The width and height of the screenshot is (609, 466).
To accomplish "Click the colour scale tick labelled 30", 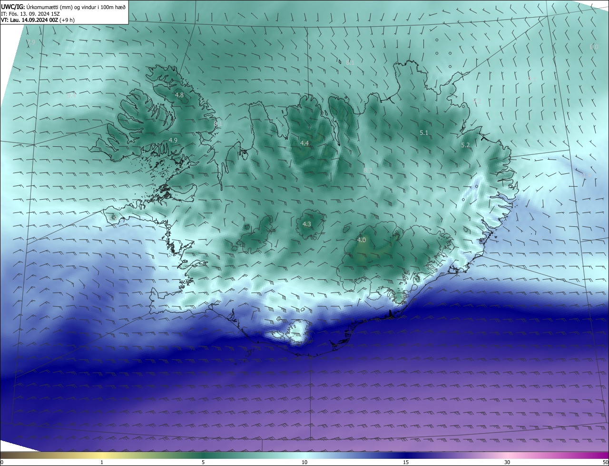I will (507, 462).
